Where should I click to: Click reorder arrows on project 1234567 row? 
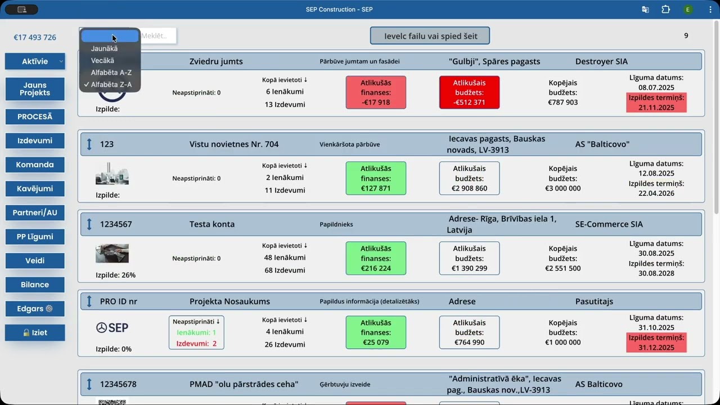click(x=89, y=224)
